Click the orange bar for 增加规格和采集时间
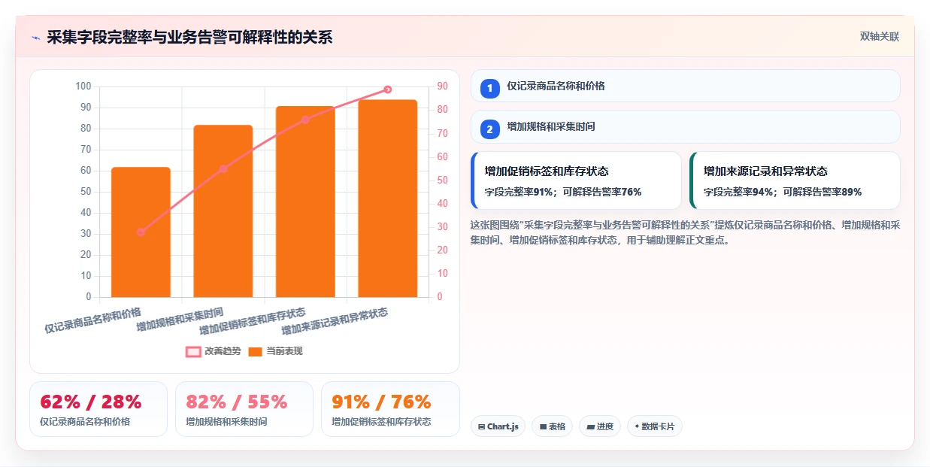Viewport: 930px width, 467px height. click(223, 211)
